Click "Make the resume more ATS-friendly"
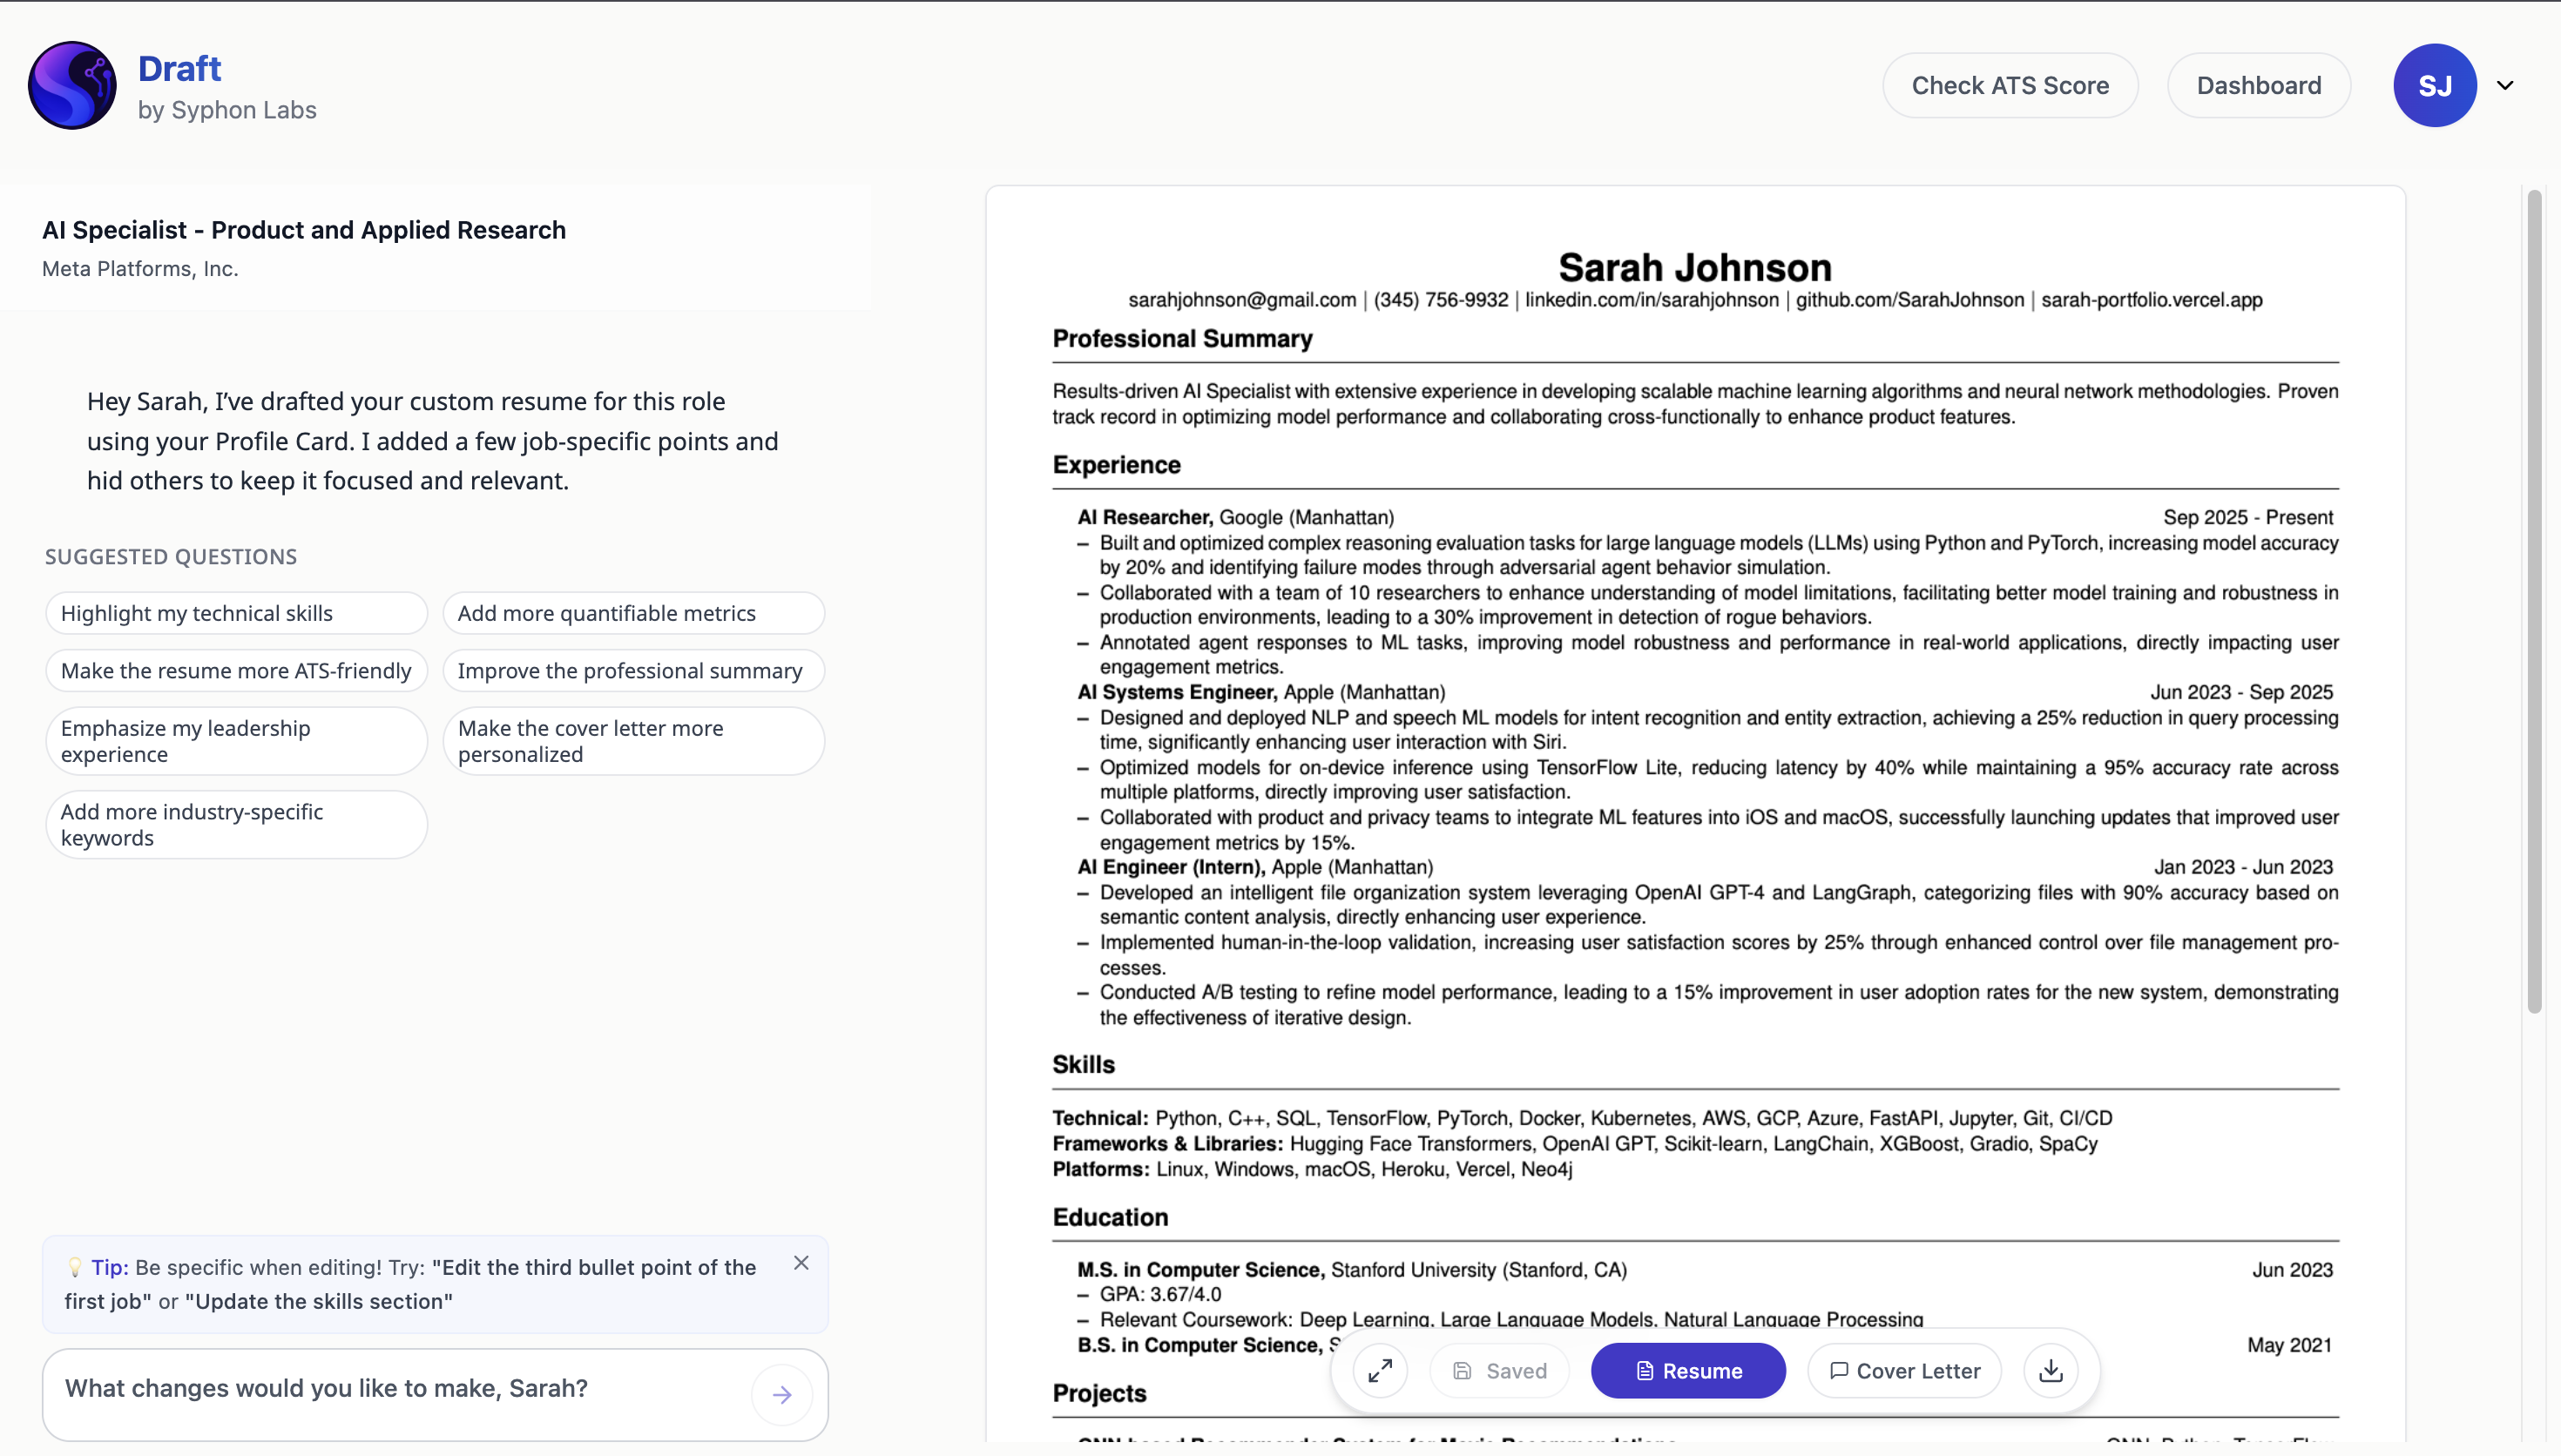Screen dimensions: 2561x1456 tap(235, 670)
